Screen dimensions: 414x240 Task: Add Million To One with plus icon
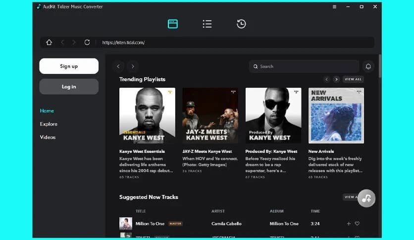coord(349,224)
